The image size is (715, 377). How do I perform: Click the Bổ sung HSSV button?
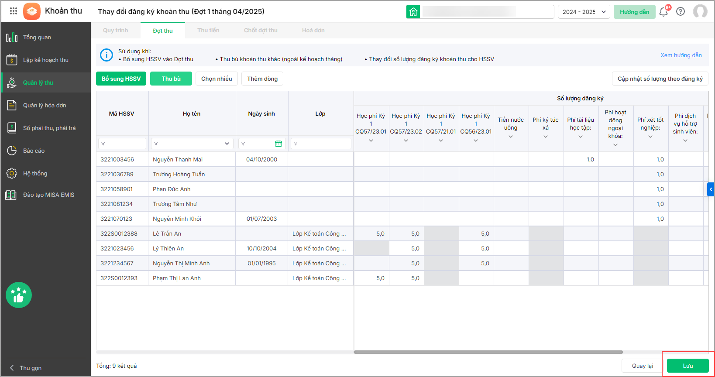pyautogui.click(x=121, y=79)
